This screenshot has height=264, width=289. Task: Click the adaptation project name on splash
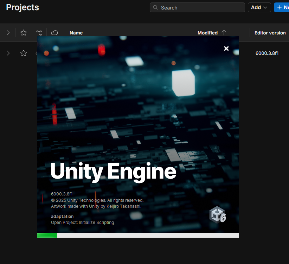pos(62,217)
